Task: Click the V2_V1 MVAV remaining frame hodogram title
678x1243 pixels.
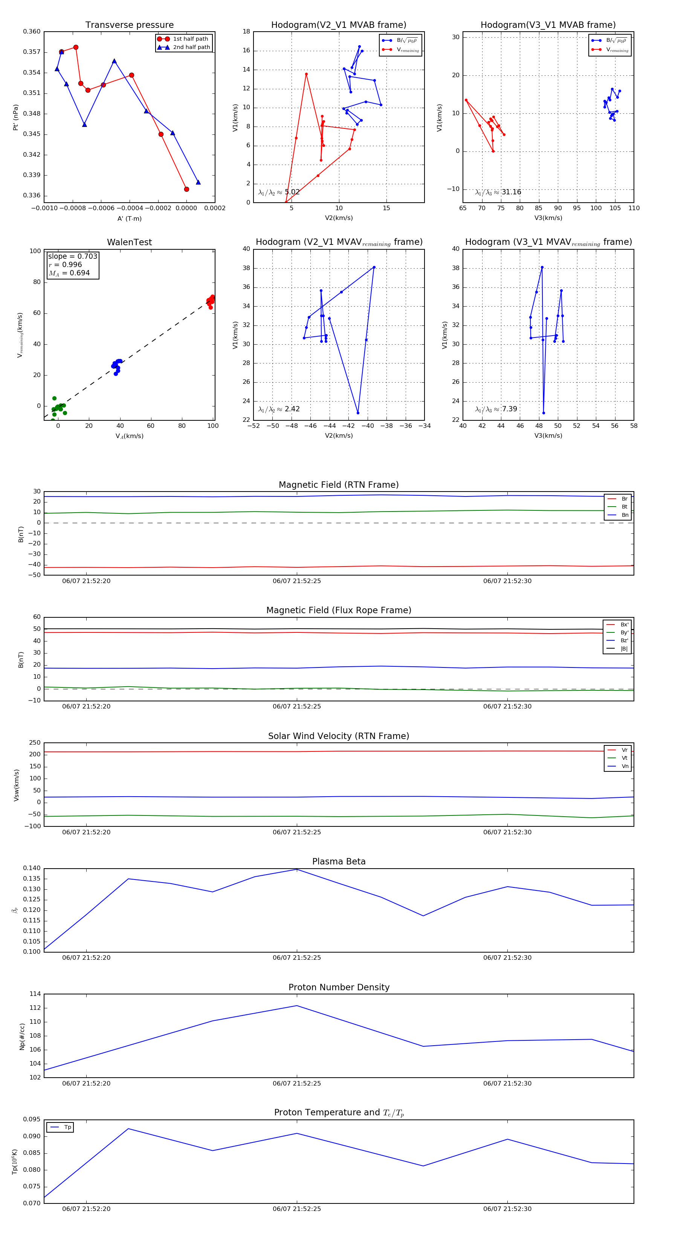Action: [x=339, y=242]
